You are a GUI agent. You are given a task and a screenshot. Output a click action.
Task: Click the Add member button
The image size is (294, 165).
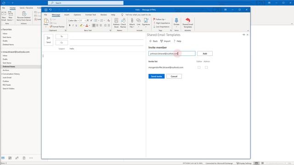(205, 54)
